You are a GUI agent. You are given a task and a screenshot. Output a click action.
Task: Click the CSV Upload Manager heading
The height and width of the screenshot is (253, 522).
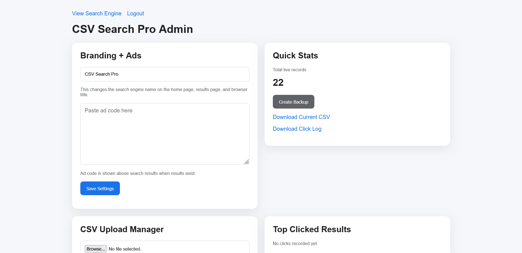point(122,229)
